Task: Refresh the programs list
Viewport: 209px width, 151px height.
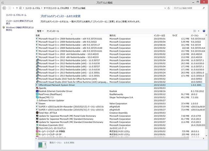Action: coord(169,8)
